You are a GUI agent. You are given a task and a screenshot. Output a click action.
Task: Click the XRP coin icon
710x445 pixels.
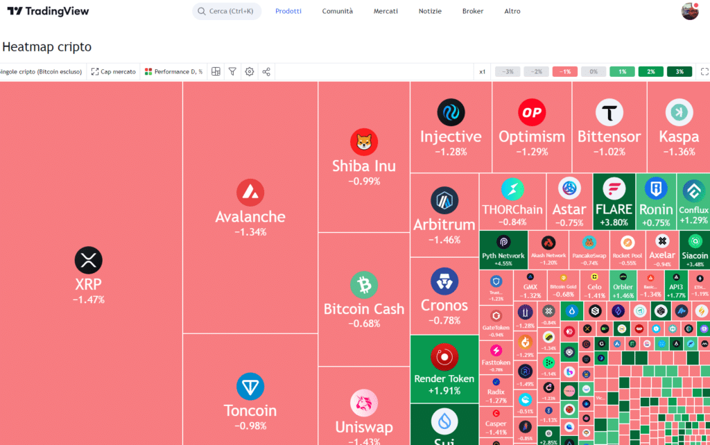[x=88, y=261]
